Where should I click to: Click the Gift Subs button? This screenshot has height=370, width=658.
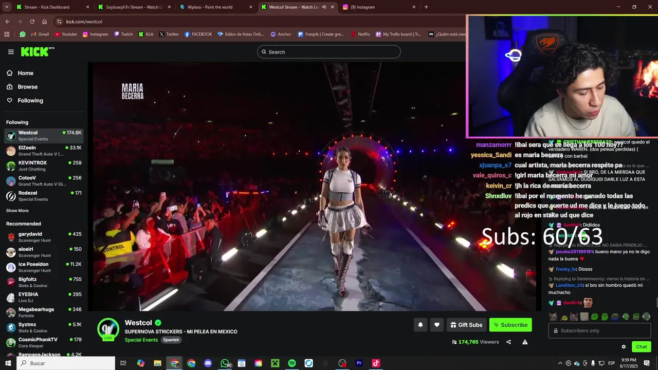(466, 325)
